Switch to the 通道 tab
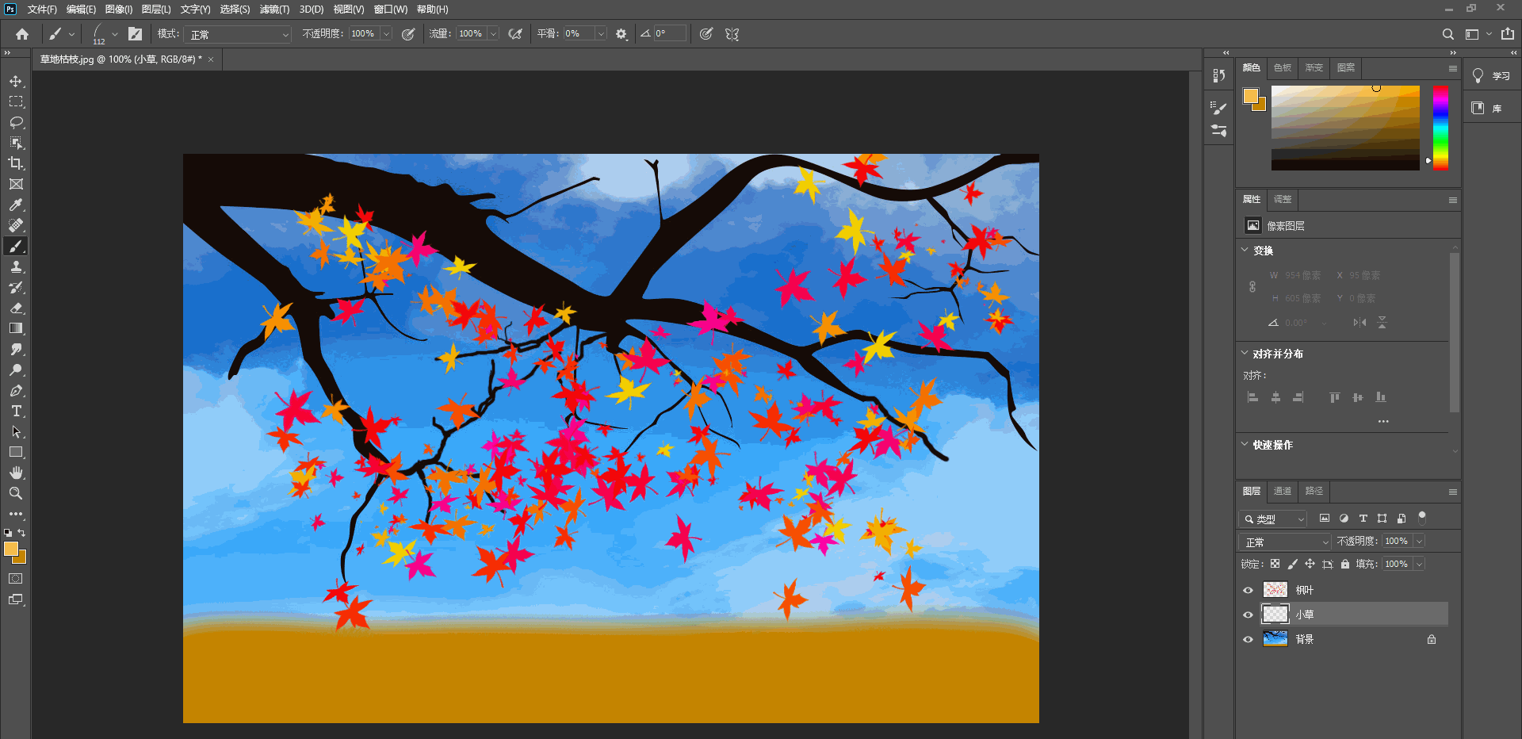This screenshot has height=739, width=1522. [1283, 491]
